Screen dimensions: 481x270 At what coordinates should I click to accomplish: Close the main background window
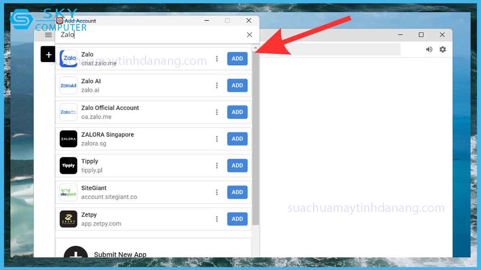(442, 35)
